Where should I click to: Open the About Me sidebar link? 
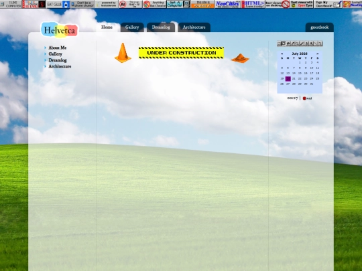58,48
